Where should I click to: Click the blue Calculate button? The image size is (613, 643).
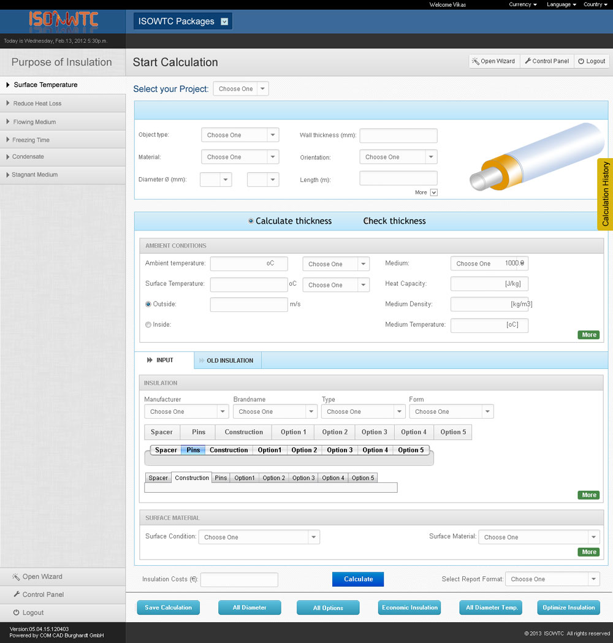coord(358,579)
